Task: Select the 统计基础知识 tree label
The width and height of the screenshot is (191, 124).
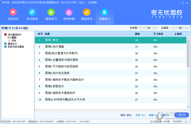Action: click(x=15, y=35)
